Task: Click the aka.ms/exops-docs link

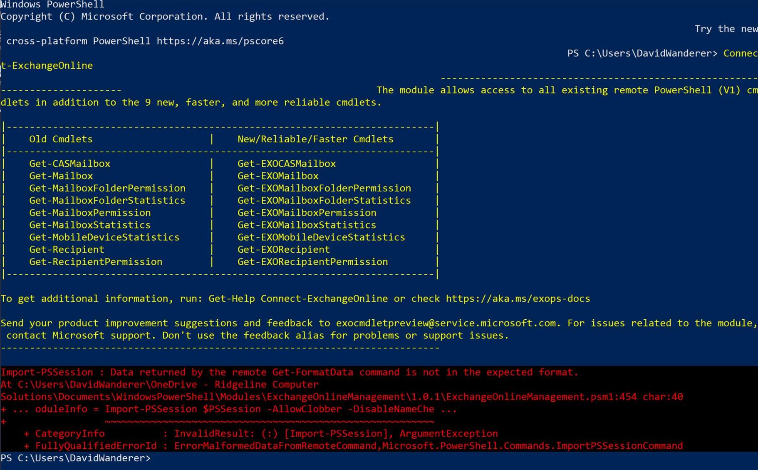Action: (518, 299)
